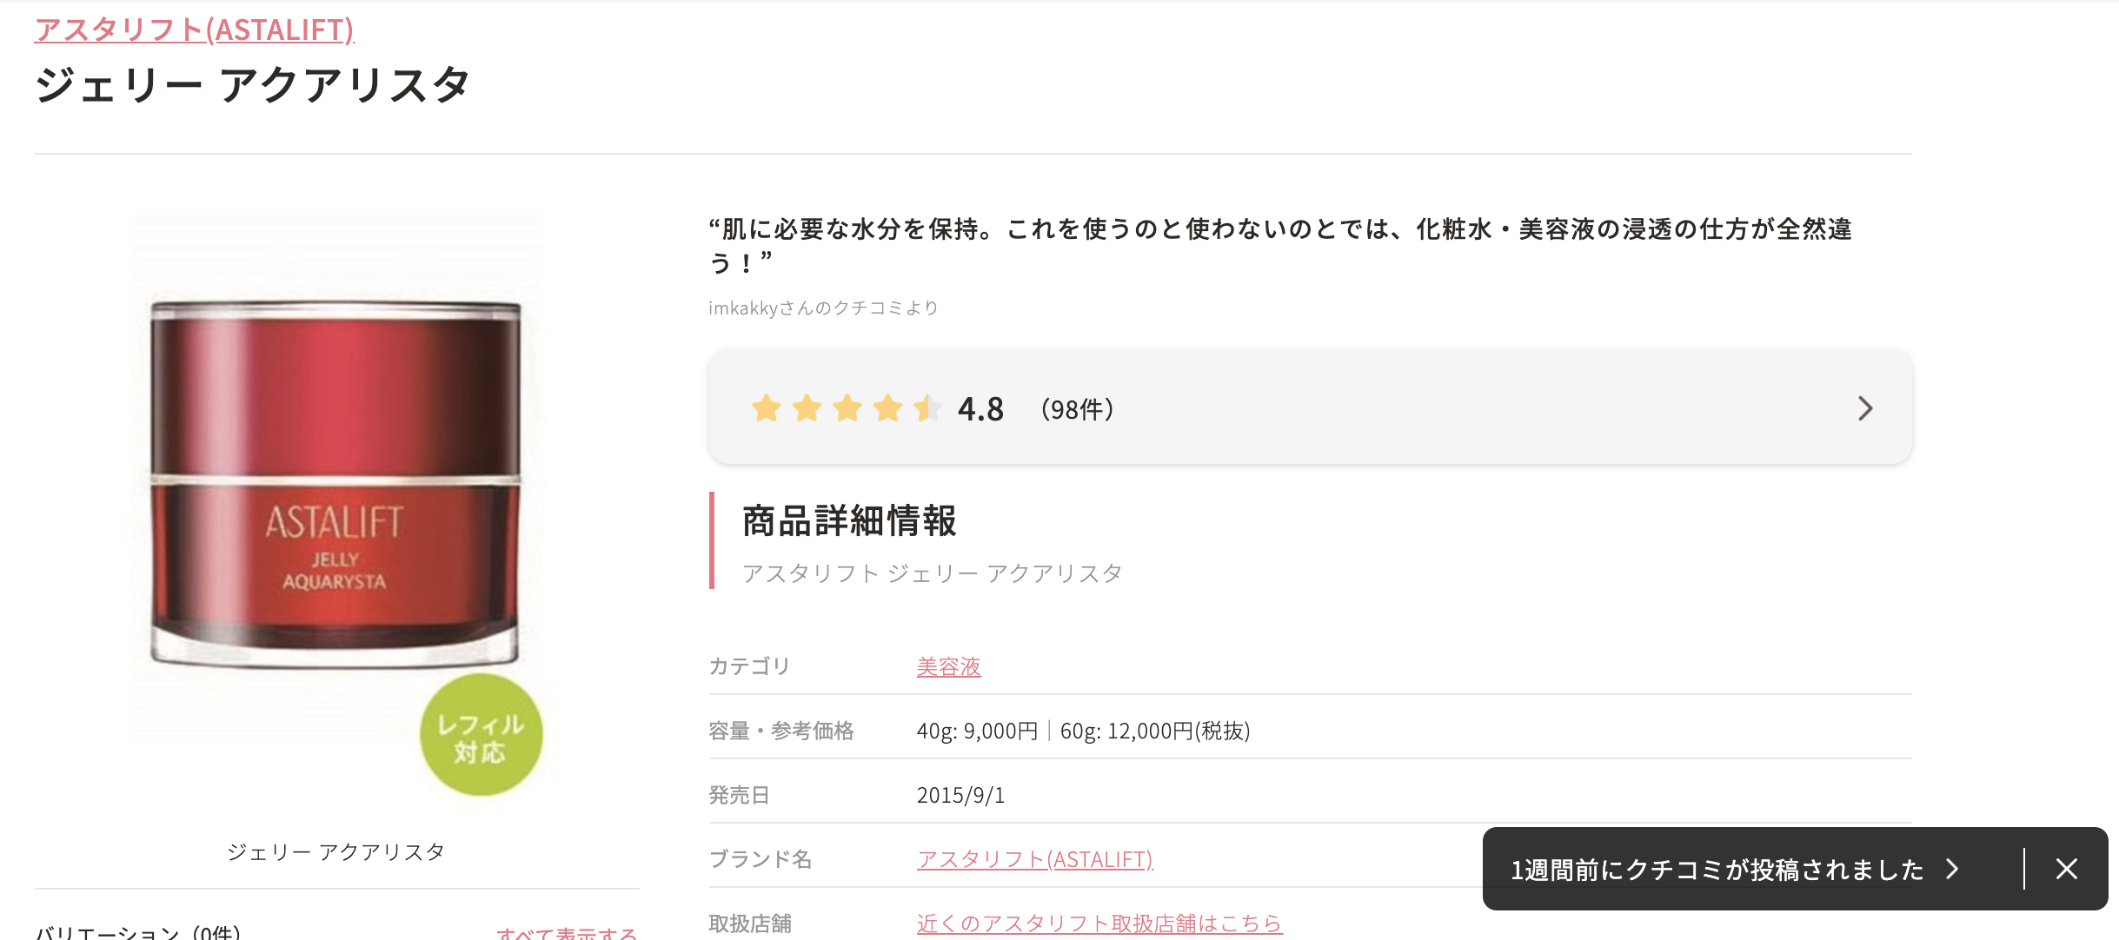This screenshot has width=2119, height=940.
Task: Click the green レフィル対応 refill badge
Action: [481, 735]
